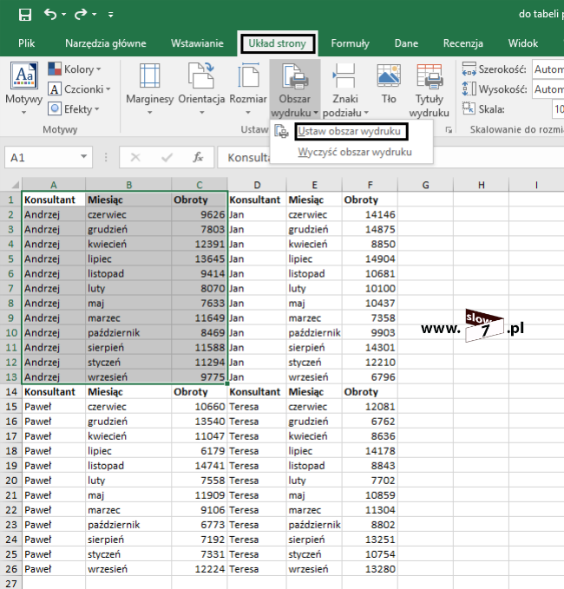This screenshot has width=564, height=589.
Task: Click the Insert Function fx button
Action: tap(198, 157)
